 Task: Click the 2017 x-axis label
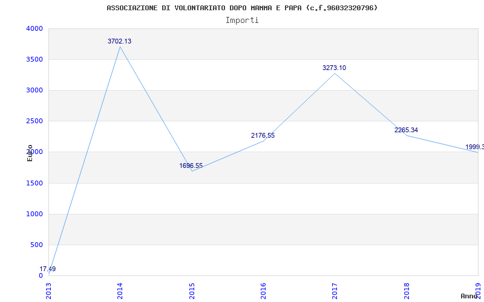point(335,291)
